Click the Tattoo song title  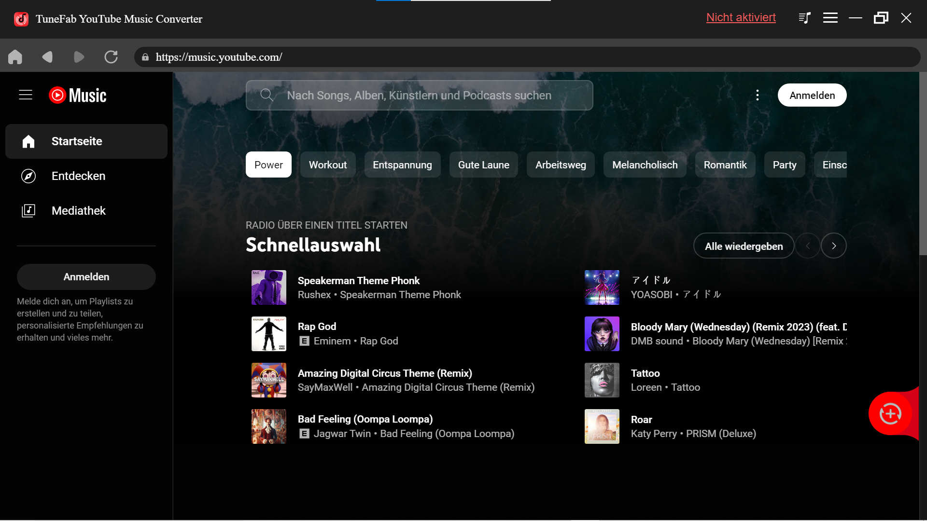[x=645, y=373]
